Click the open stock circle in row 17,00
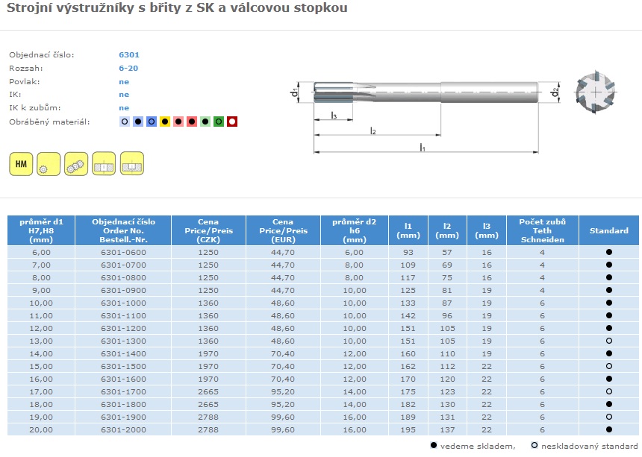The height and width of the screenshot is (457, 642). point(609,391)
